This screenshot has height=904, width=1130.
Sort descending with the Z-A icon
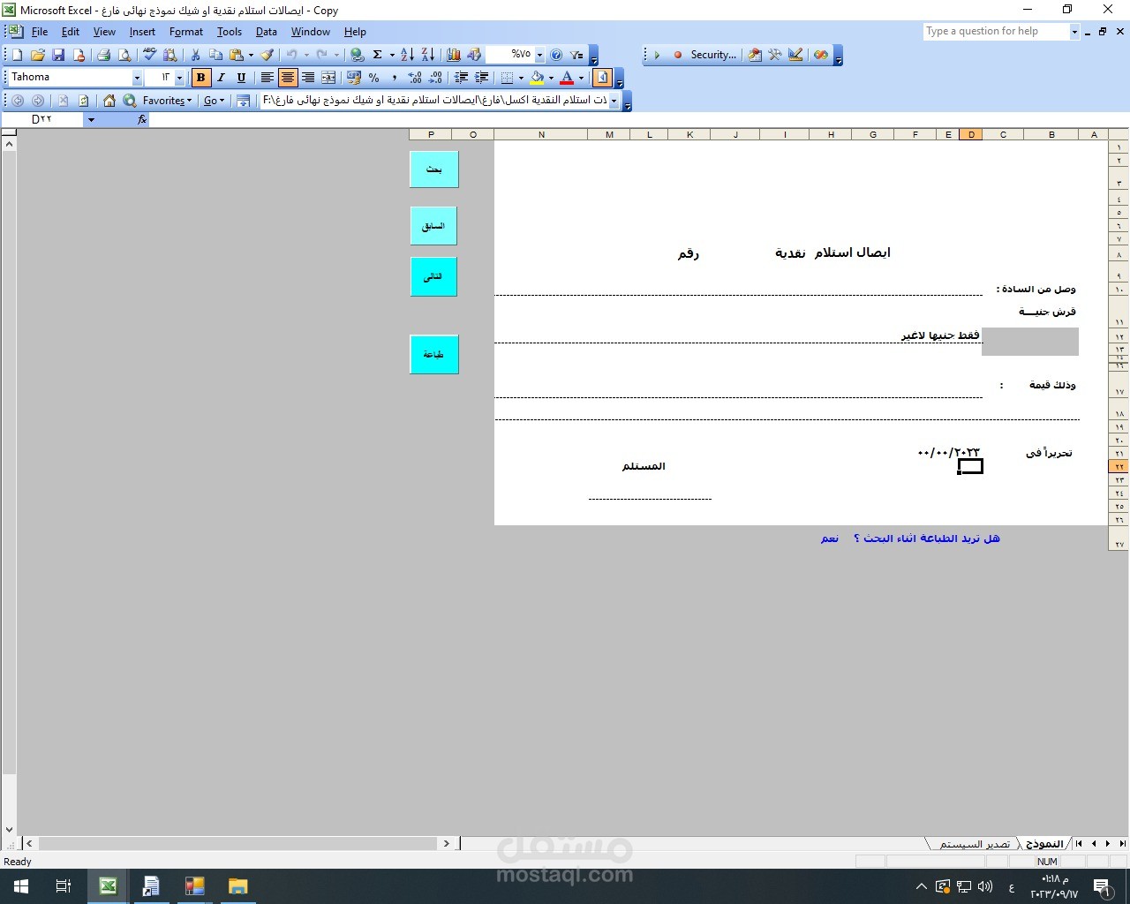427,55
